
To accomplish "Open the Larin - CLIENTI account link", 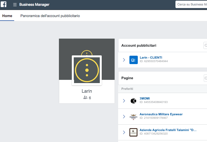I will coord(151,58).
